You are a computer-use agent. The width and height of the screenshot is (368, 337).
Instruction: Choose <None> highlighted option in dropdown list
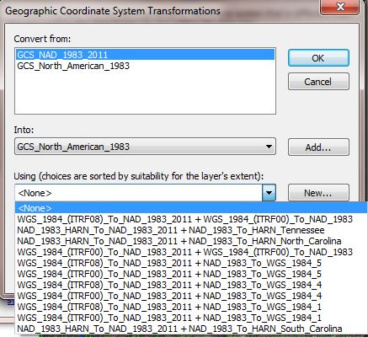pyautogui.click(x=191, y=208)
